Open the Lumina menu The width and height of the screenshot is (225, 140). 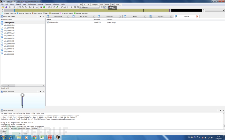tap(40, 4)
